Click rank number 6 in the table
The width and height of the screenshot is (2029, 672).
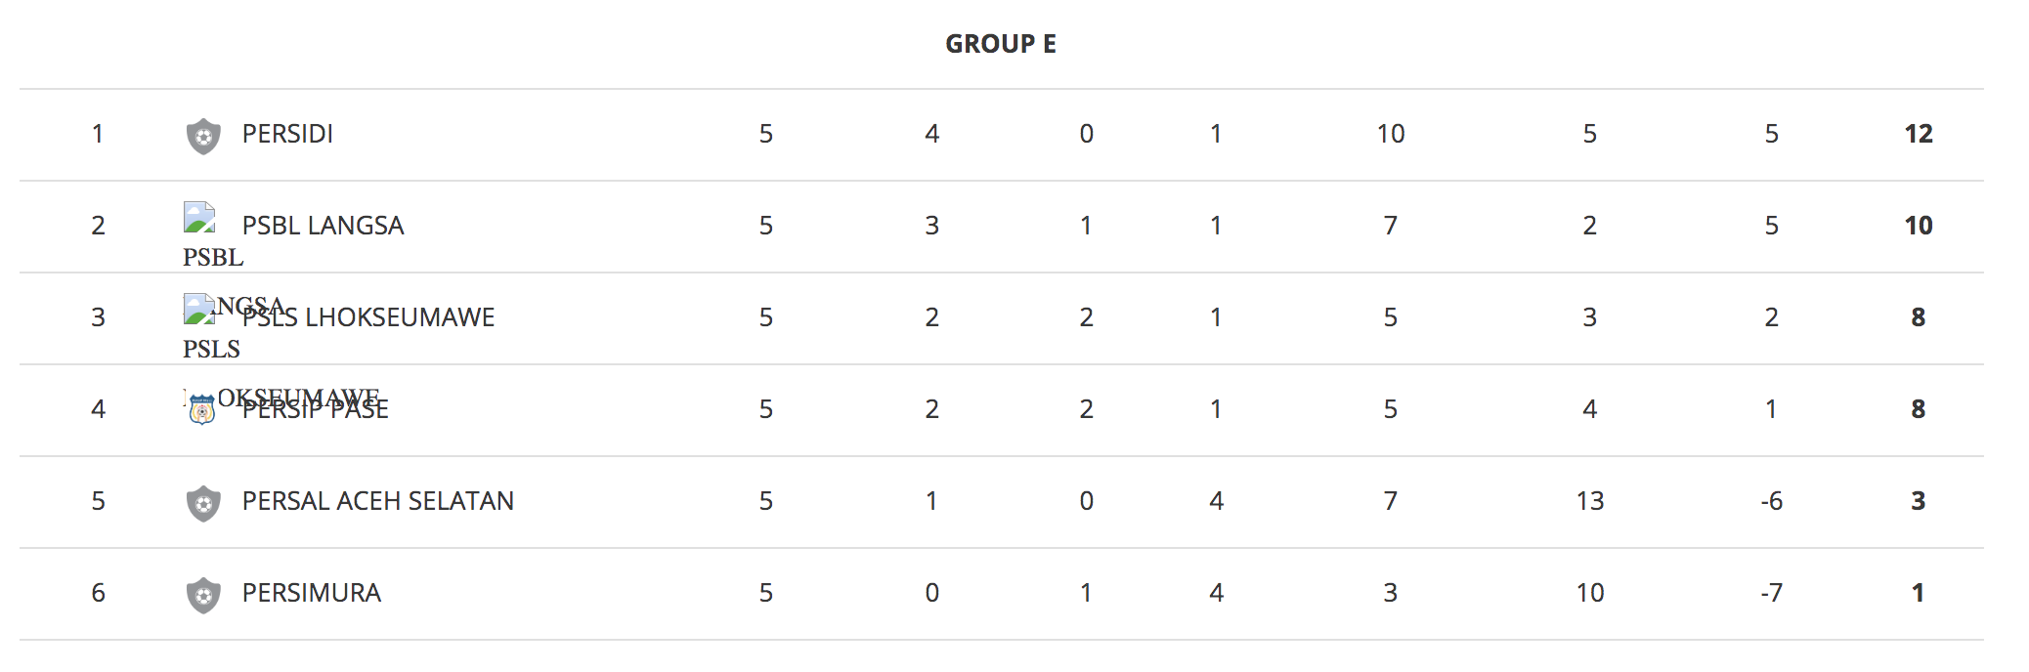click(x=98, y=593)
